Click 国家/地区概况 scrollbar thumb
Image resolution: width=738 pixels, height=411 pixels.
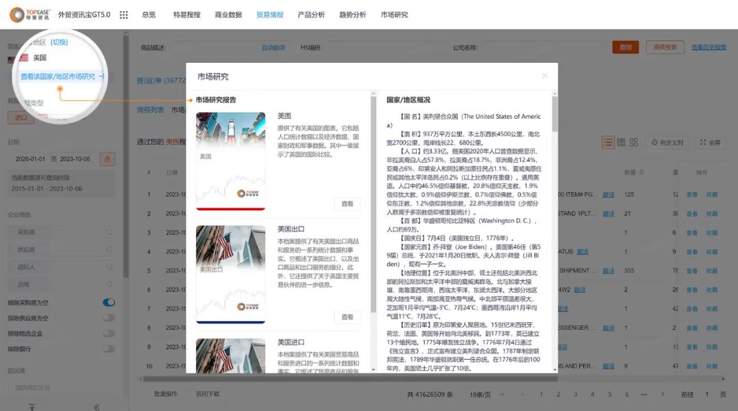tap(555, 114)
